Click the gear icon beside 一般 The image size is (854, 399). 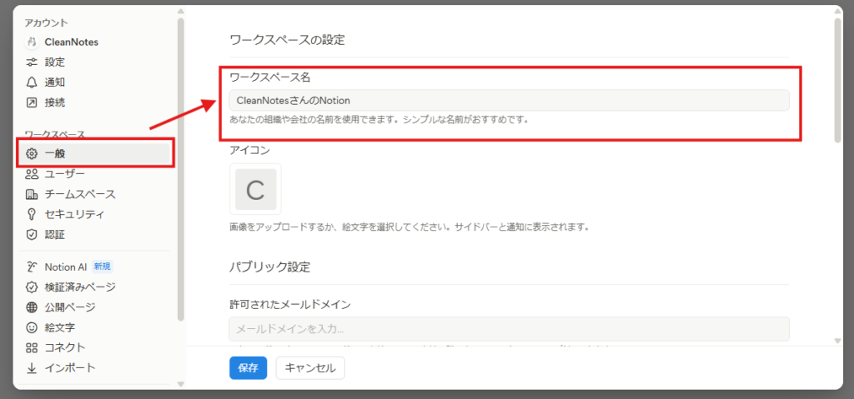pyautogui.click(x=32, y=154)
